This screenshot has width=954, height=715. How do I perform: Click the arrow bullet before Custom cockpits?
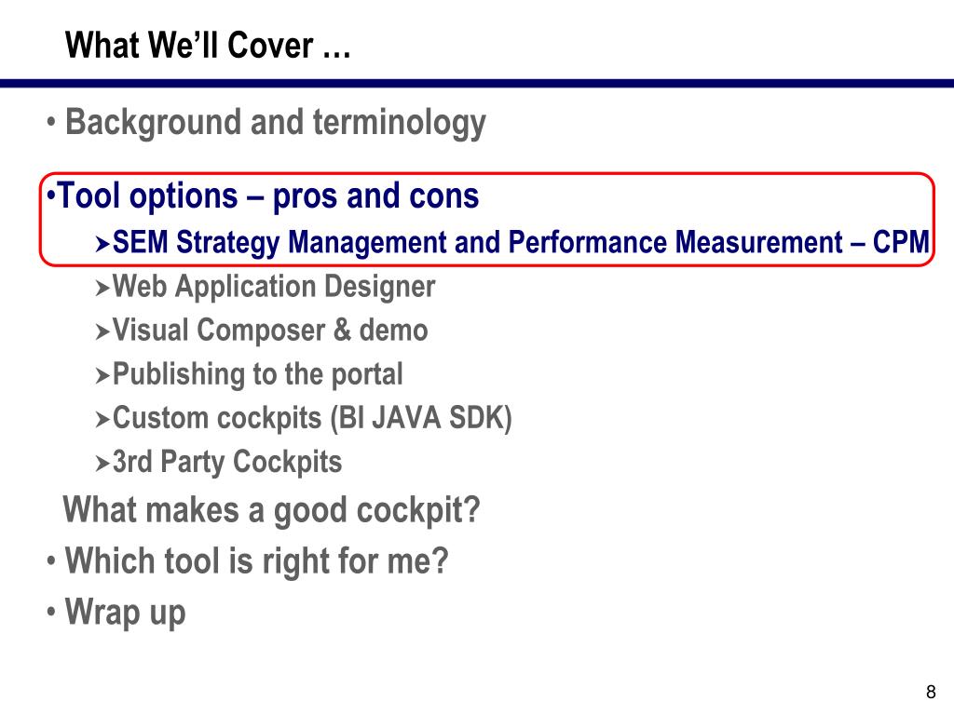pyautogui.click(x=102, y=420)
